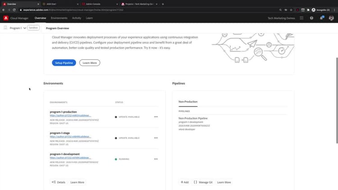This screenshot has height=190, width=338.
Task: Click the program-1-production environment name
Action: [63, 112]
